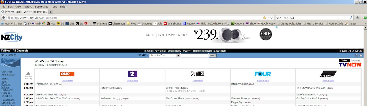367x106 pixels.
Task: Open the Prime in detail link
Action: (328, 81)
